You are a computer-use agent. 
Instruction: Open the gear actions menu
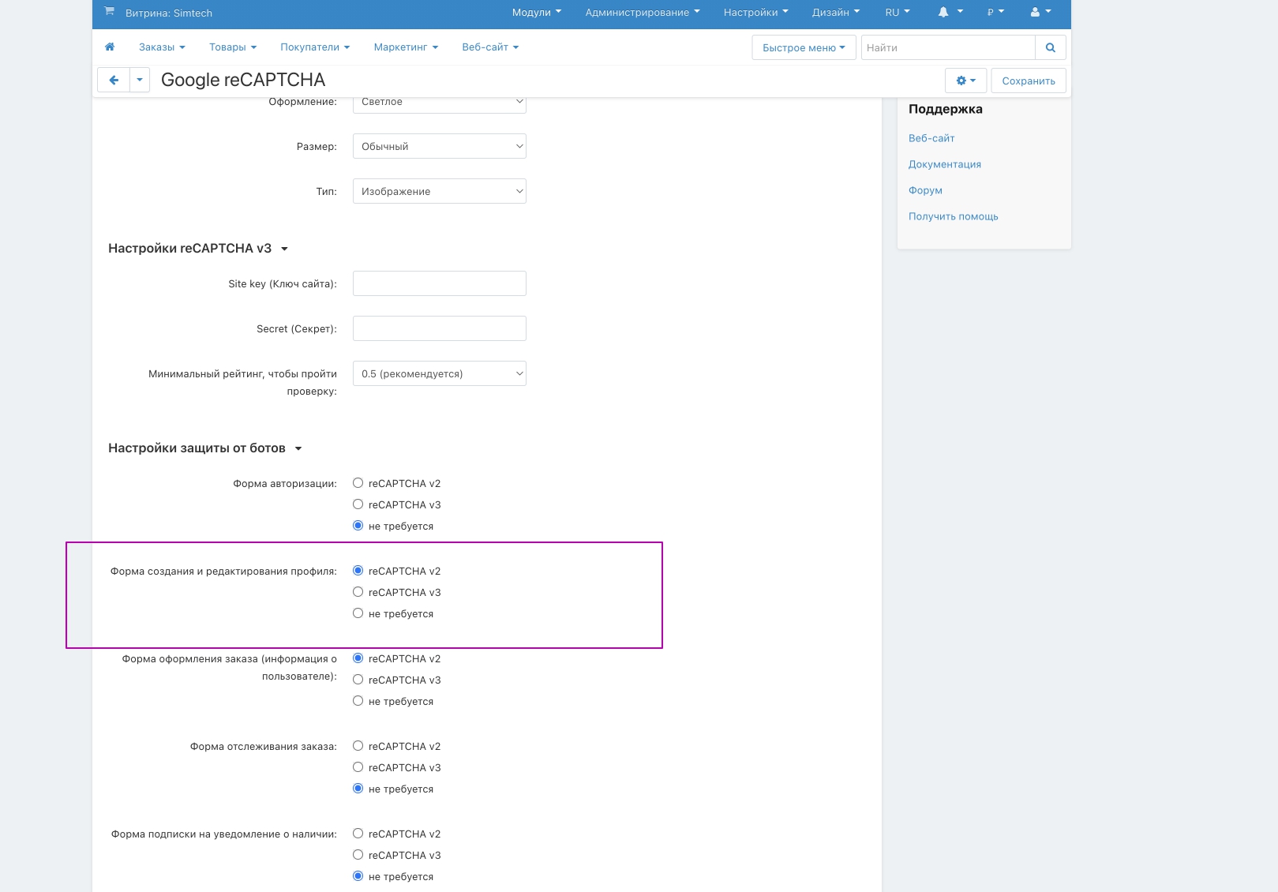(x=966, y=81)
